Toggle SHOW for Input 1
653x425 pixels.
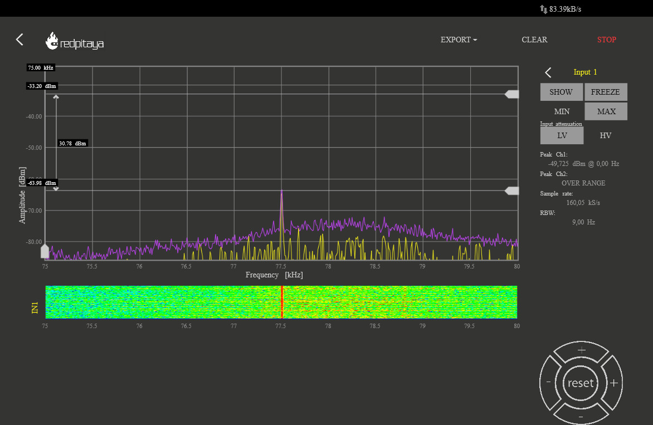[561, 92]
